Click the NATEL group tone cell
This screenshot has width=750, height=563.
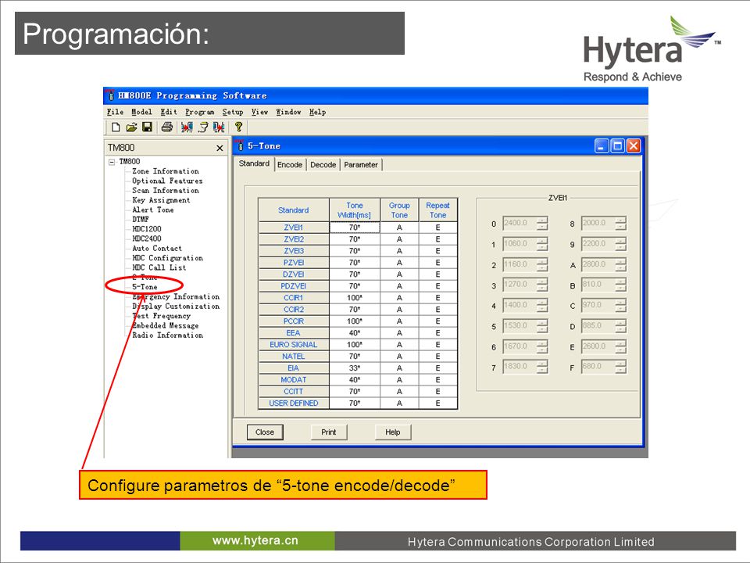pyautogui.click(x=399, y=357)
